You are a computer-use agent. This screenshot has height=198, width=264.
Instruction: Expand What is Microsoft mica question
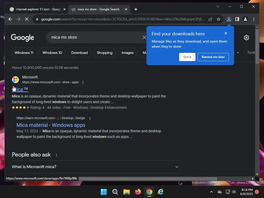(x=96, y=167)
